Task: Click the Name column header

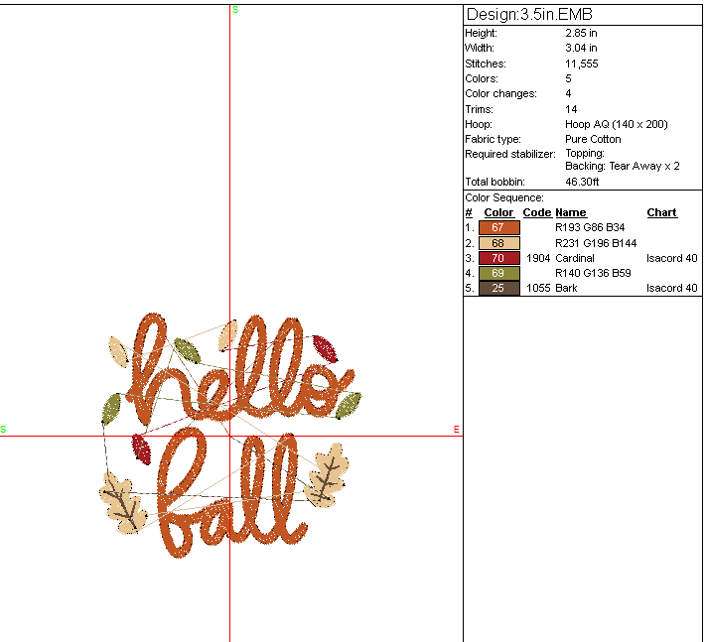Action: click(x=570, y=212)
